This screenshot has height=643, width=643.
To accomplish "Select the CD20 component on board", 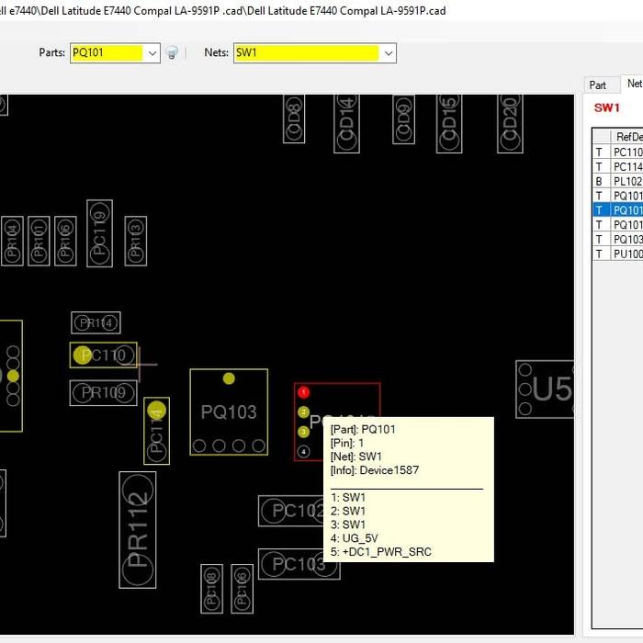I will click(510, 124).
